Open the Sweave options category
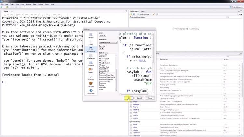 [x=91, y=71]
